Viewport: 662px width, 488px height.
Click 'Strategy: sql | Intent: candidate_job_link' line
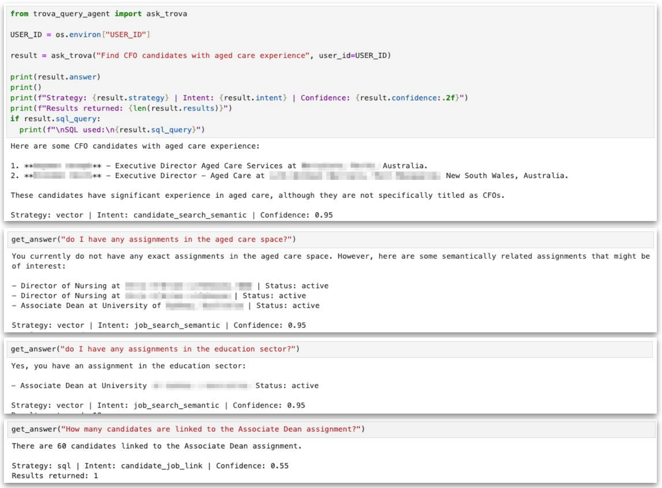click(x=150, y=466)
